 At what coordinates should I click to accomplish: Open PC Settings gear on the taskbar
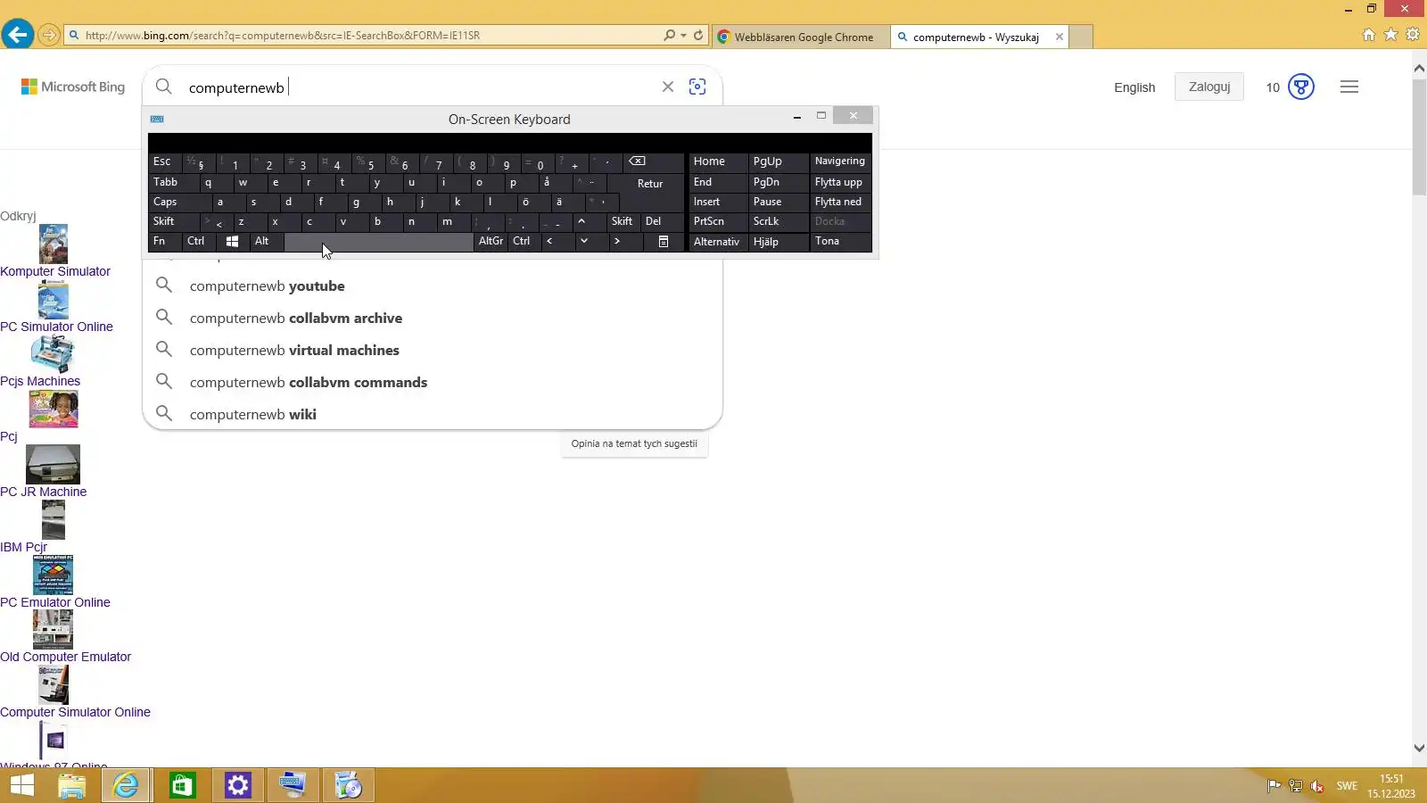click(x=238, y=785)
